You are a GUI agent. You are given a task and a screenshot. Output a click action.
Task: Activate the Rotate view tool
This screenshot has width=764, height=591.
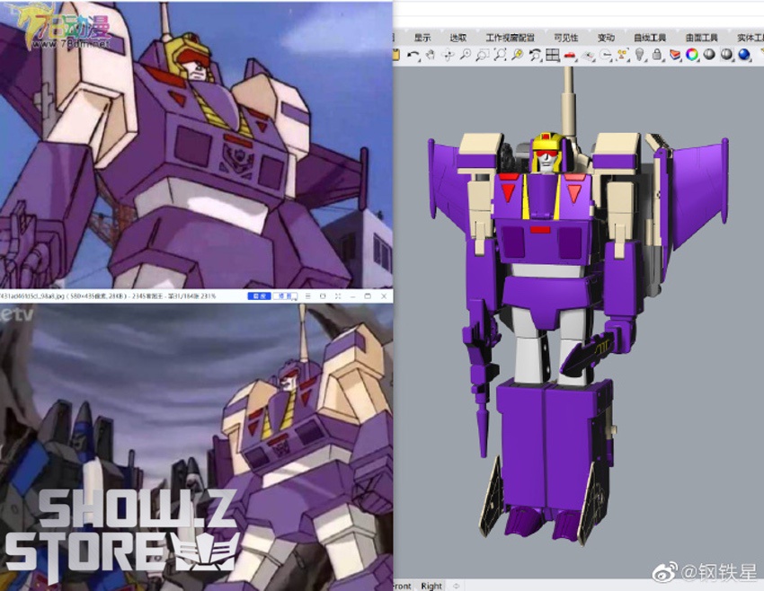(x=448, y=55)
